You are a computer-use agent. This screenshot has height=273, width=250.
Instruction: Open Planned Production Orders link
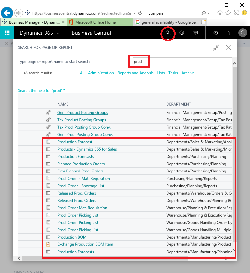[81, 164]
